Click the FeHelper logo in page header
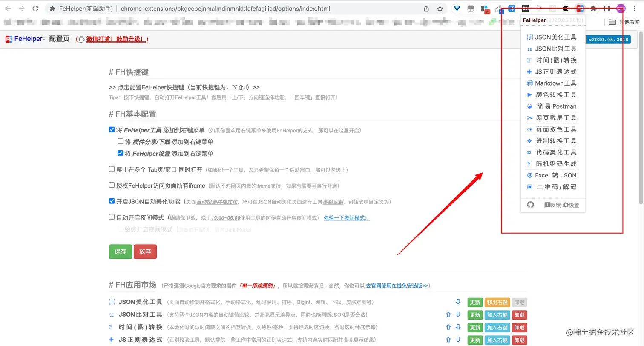 pyautogui.click(x=9, y=39)
